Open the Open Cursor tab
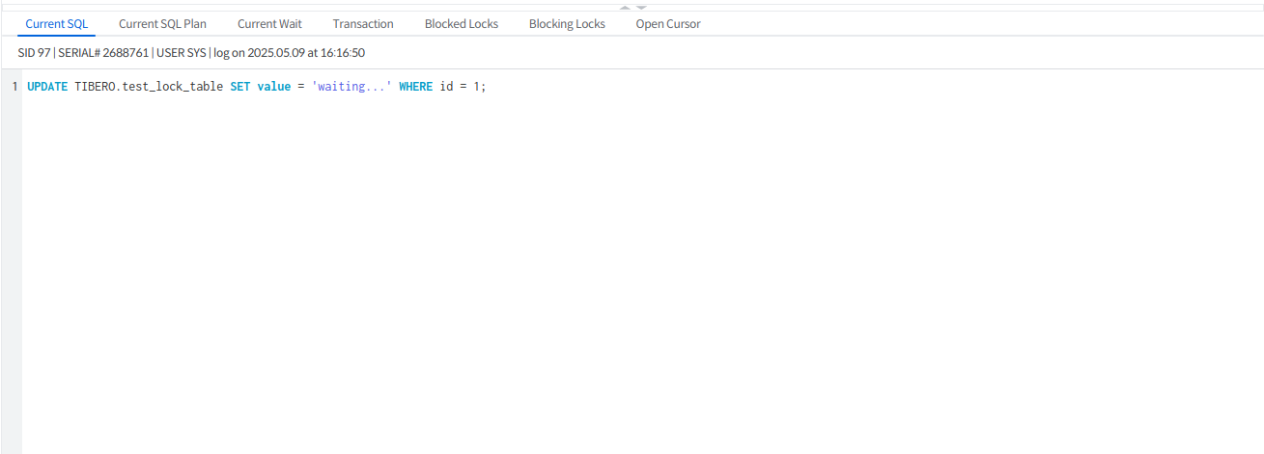Viewport: 1264px width, 454px height. 668,24
